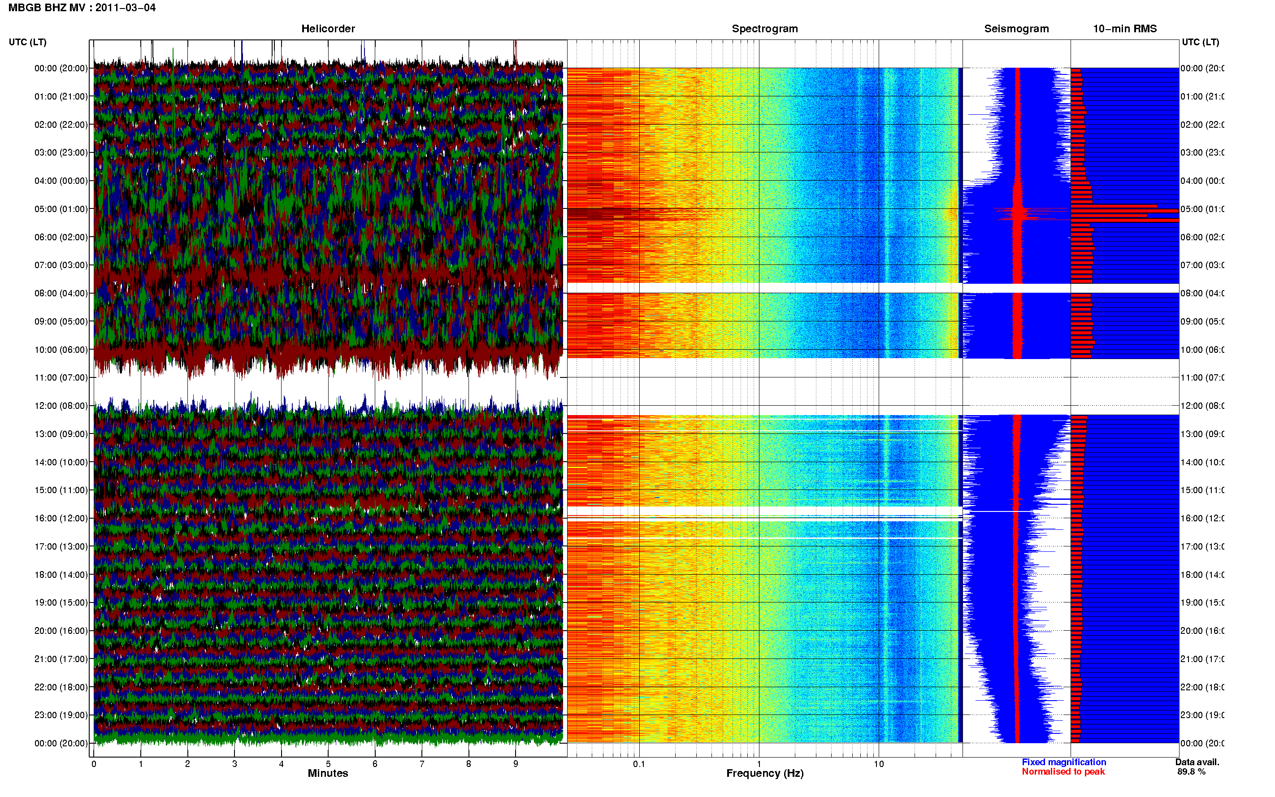Click the left 'UTC (LT)' axis label
The height and width of the screenshot is (797, 1275).
[x=27, y=42]
